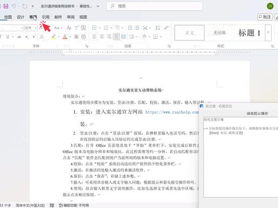Open the phonetic guide tool
This screenshot has height=208, width=278.
tap(76, 28)
